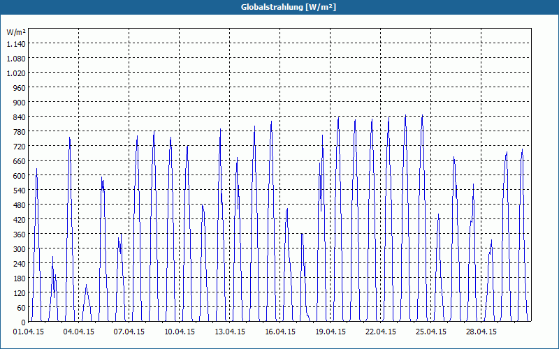
Task: Click the 180 y-axis value
Action: pyautogui.click(x=20, y=278)
